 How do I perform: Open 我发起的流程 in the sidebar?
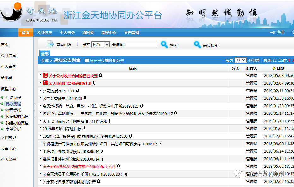17,116
